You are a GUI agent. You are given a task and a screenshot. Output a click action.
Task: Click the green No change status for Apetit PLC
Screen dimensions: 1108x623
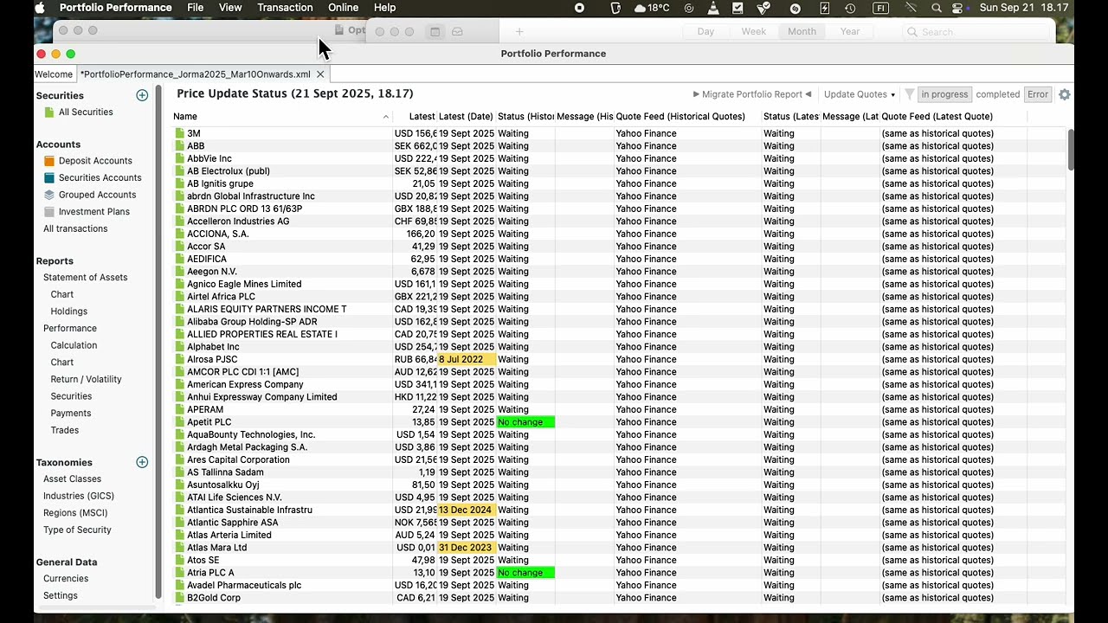pos(525,422)
